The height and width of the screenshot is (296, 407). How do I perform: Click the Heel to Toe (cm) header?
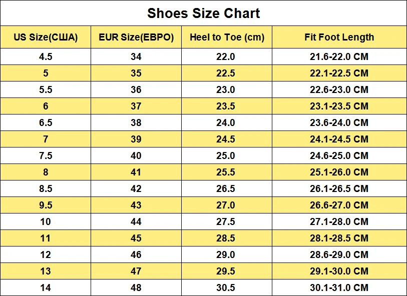point(227,37)
